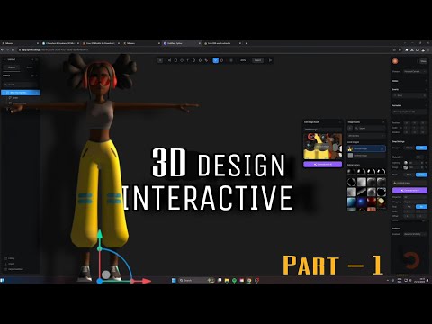Open Chrome from the Windows taskbar
The width and height of the screenshot is (432, 324).
249,280
